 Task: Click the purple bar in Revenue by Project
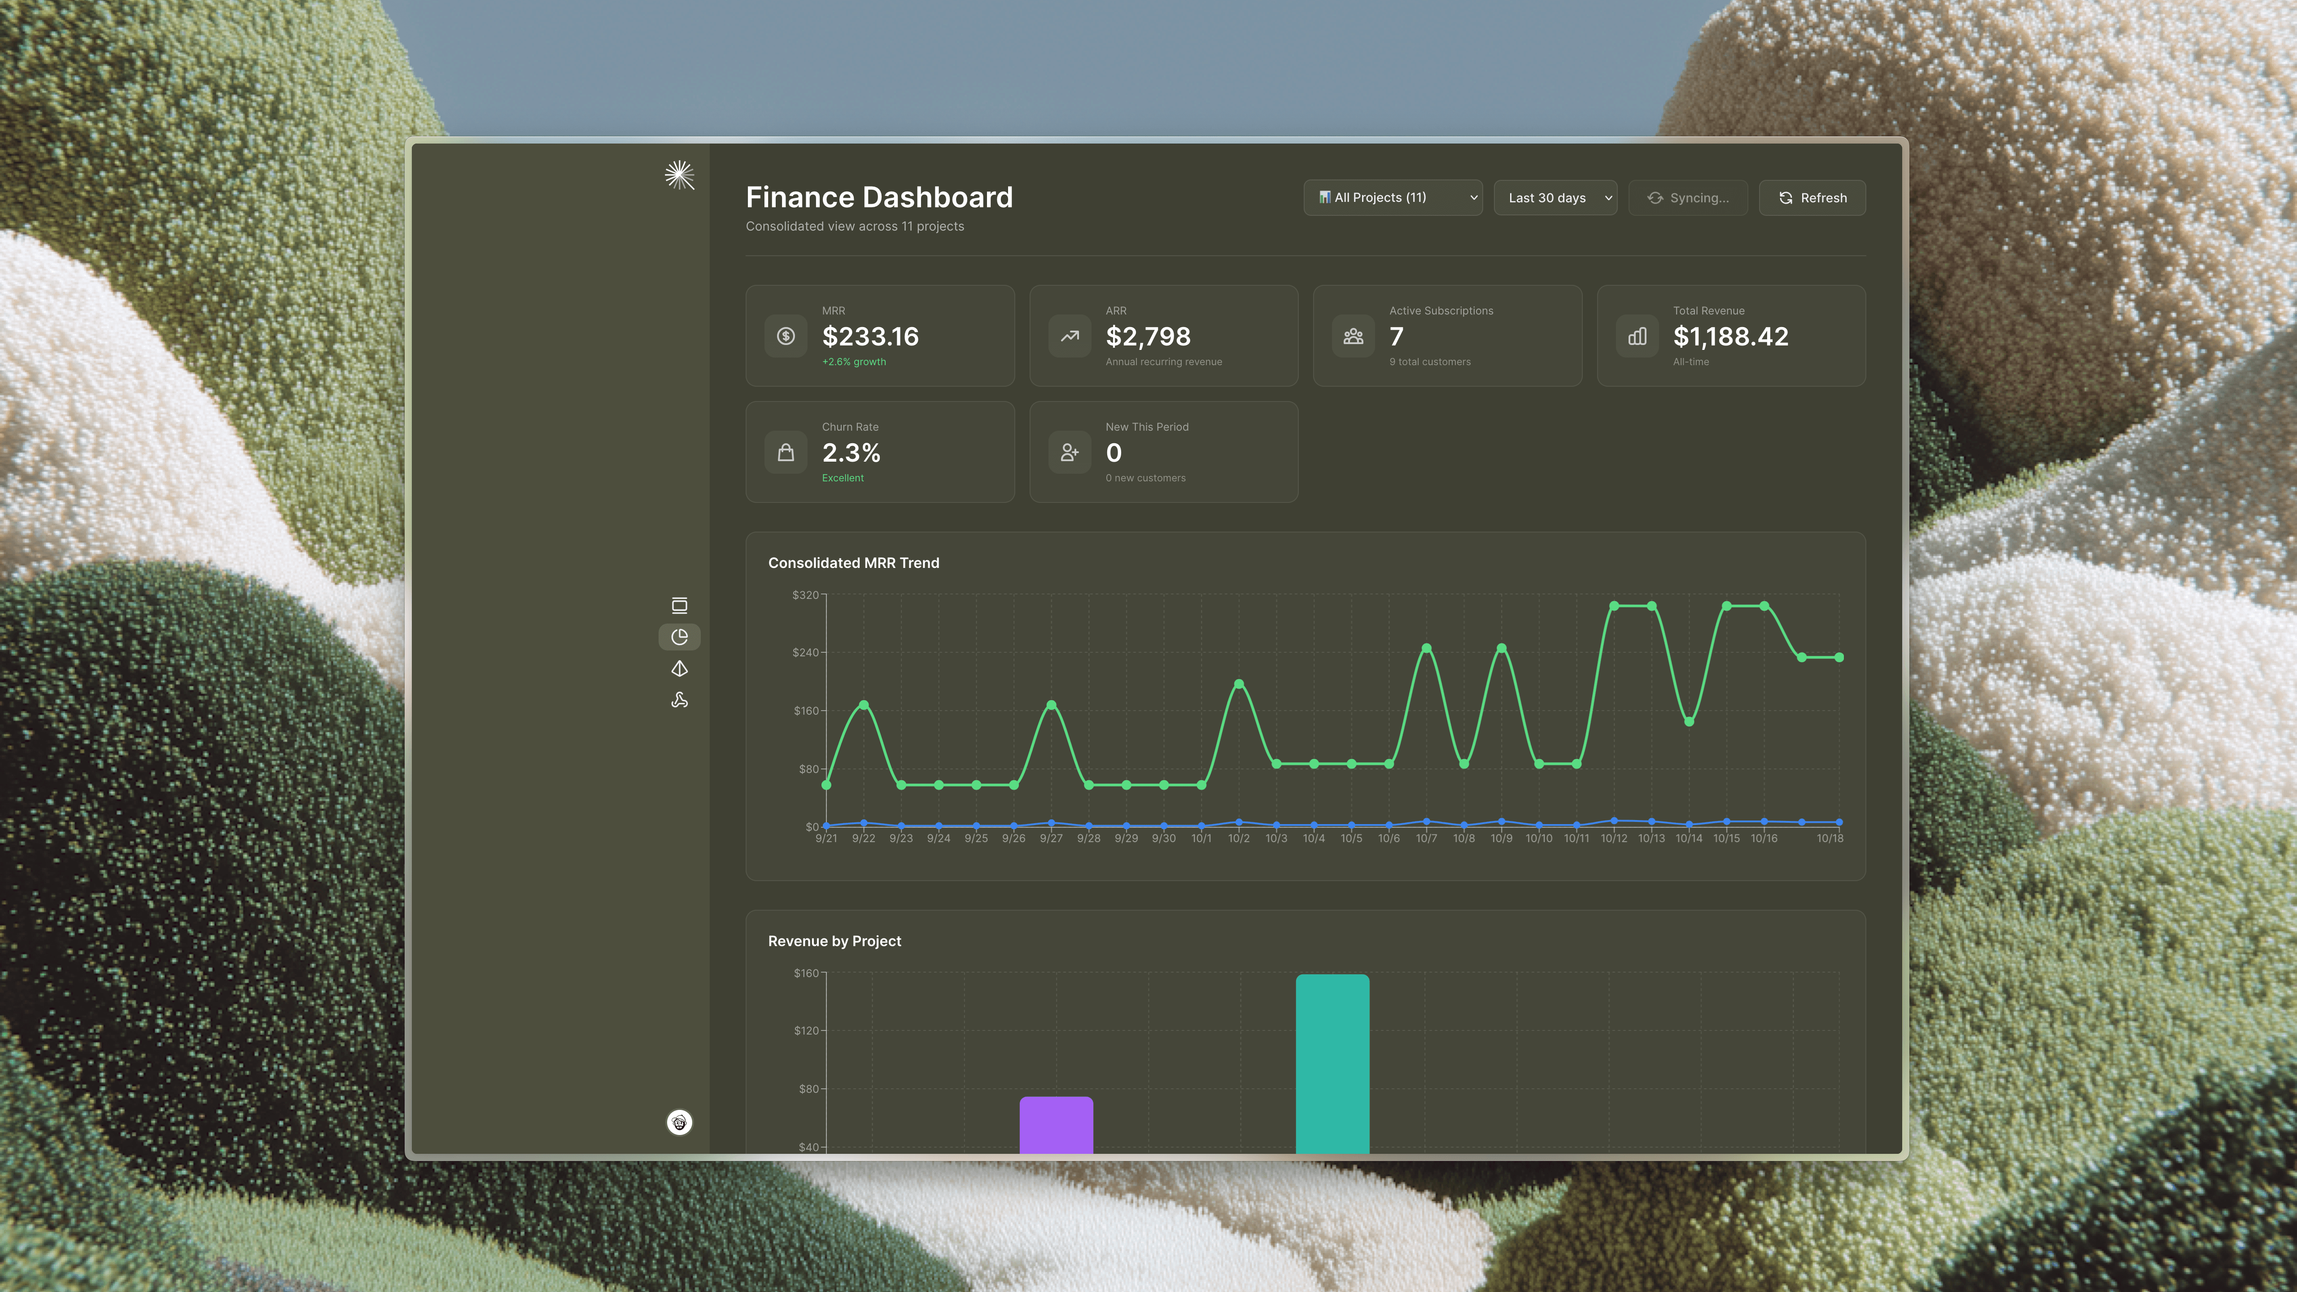[1056, 1124]
